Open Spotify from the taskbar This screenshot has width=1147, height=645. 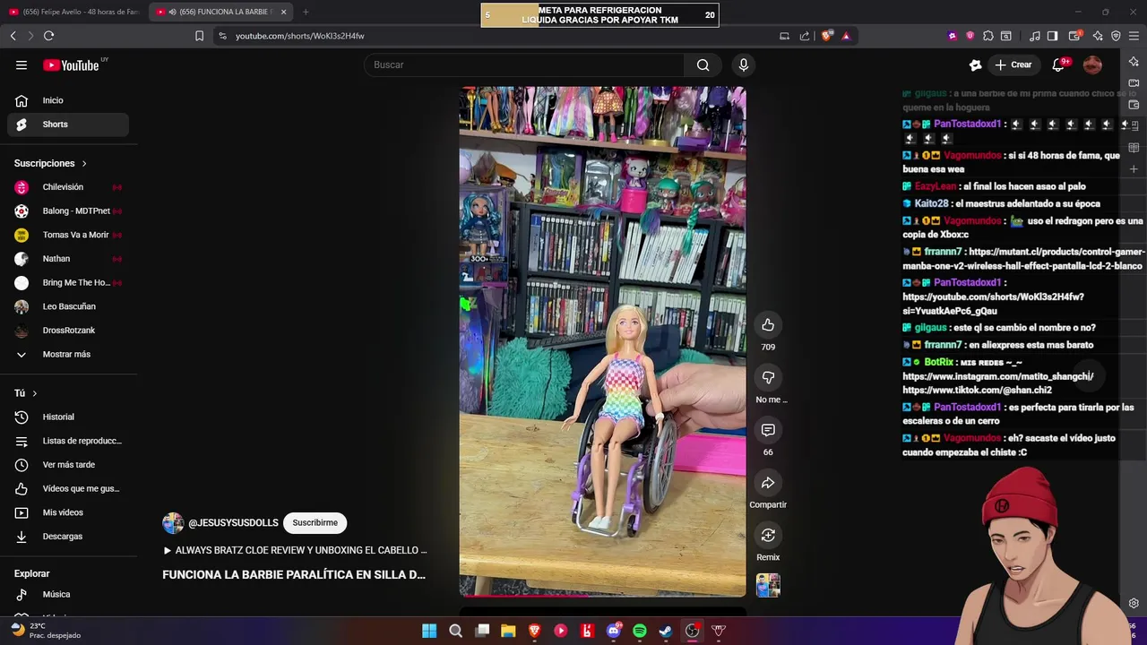point(640,631)
